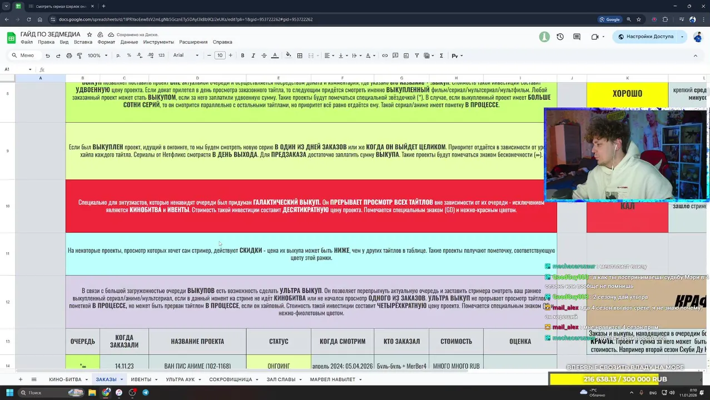Open horizontal align dropdown

click(x=329, y=56)
